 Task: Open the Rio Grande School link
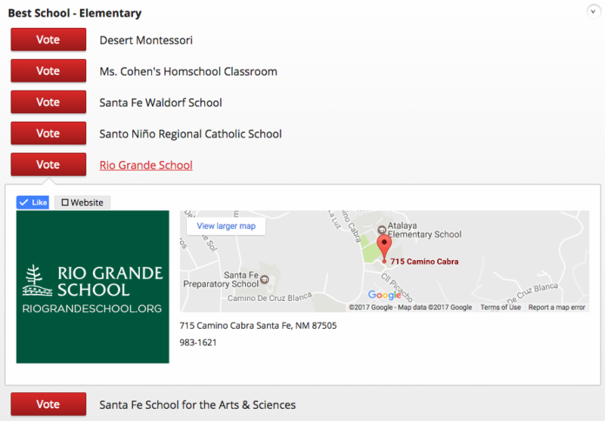146,165
